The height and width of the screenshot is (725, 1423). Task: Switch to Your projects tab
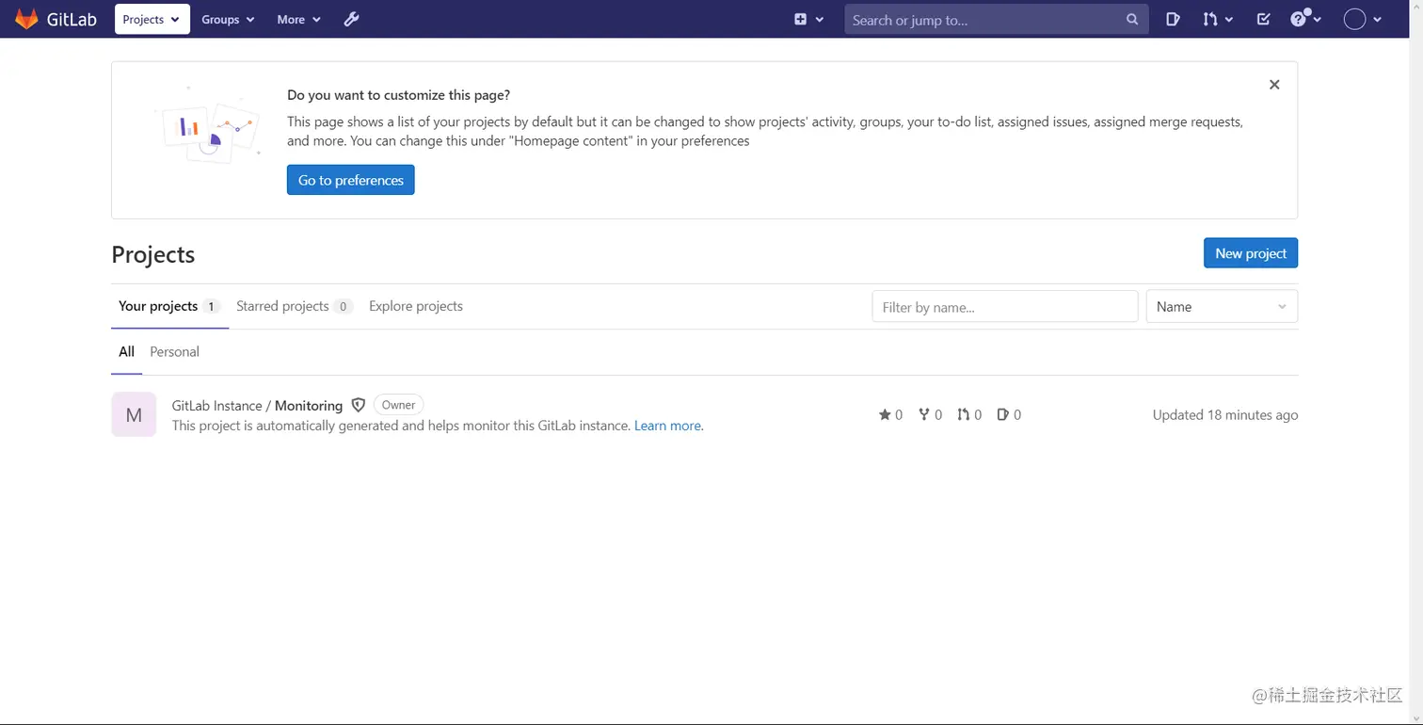point(169,306)
